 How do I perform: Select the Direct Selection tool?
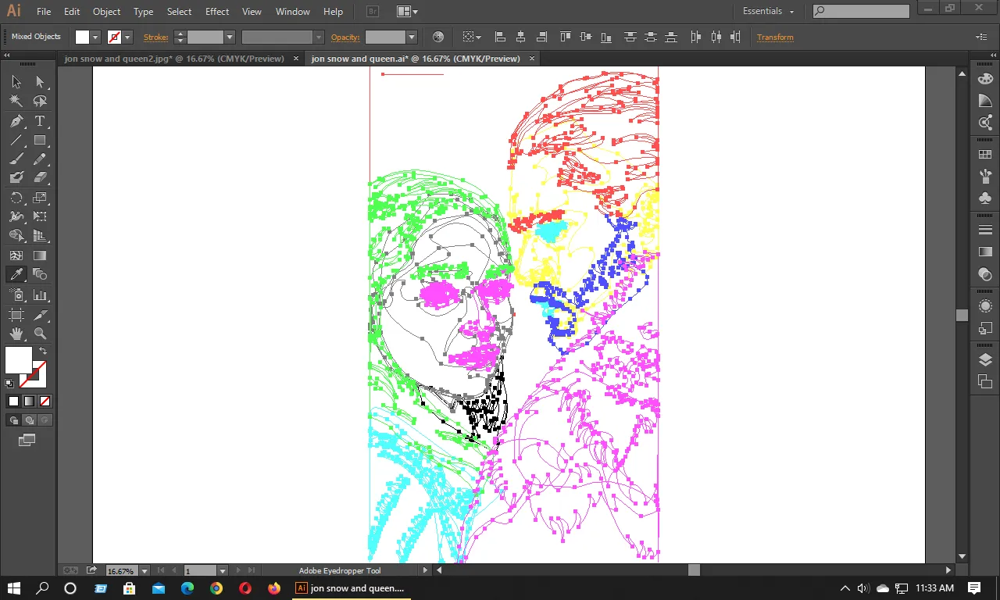(x=40, y=82)
